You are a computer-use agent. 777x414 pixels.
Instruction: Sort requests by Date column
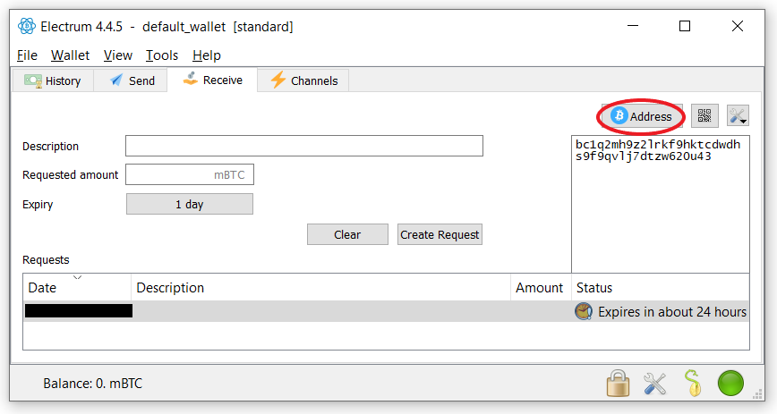click(x=77, y=288)
